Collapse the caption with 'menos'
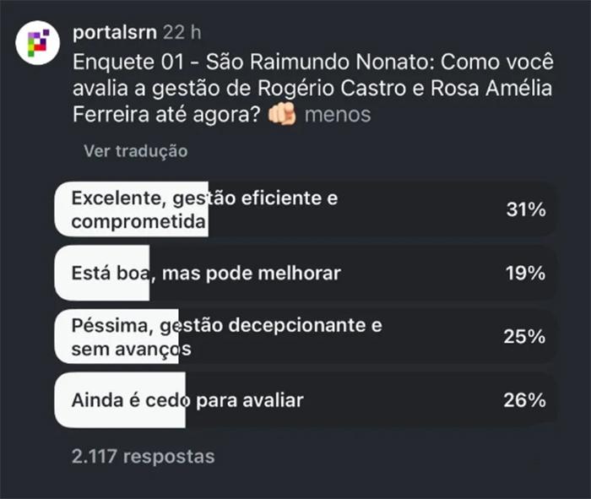 (337, 115)
